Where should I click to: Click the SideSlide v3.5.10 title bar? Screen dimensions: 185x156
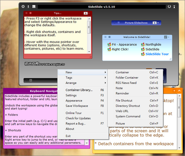(102, 7)
